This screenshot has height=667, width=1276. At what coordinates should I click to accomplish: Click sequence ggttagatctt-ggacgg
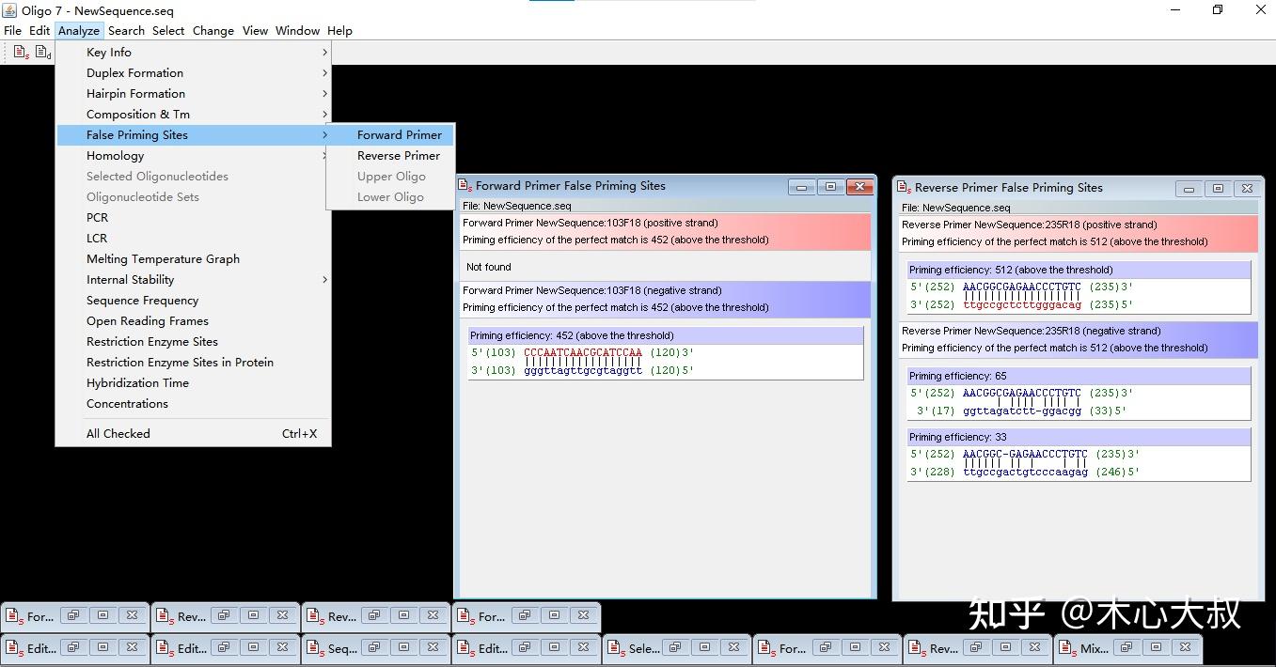[1022, 411]
